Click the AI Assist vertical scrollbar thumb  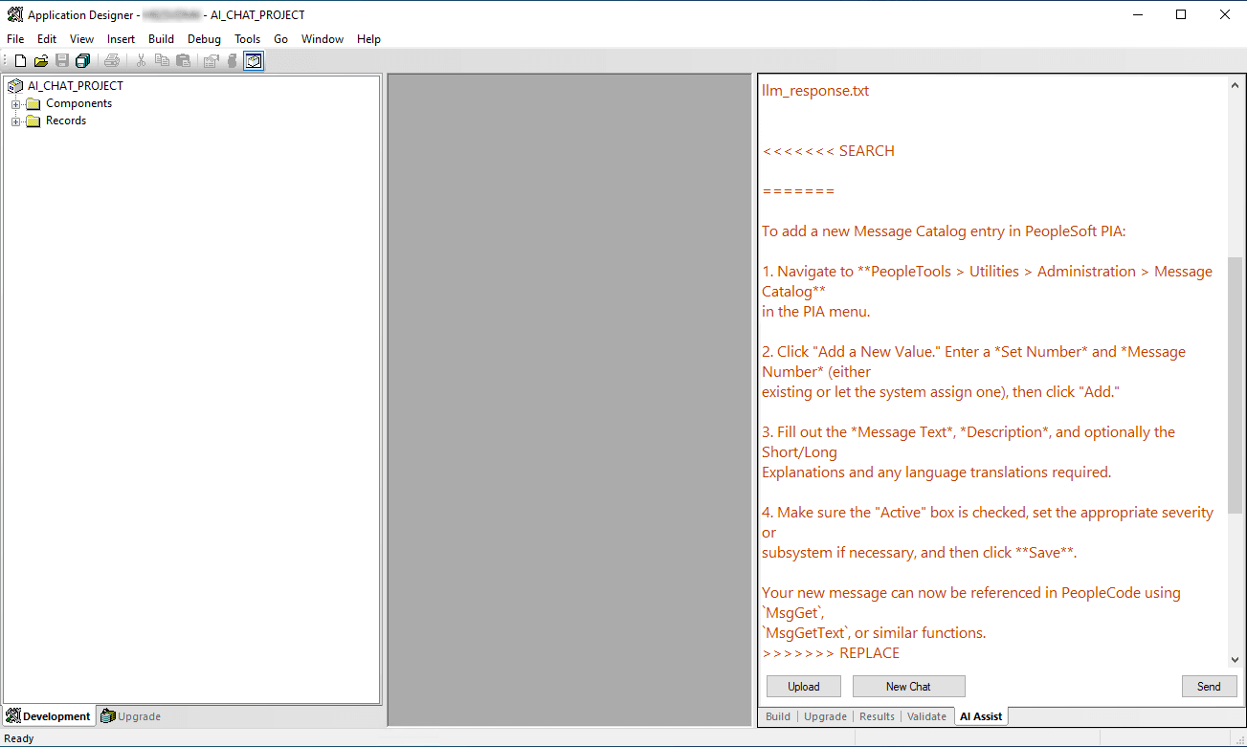pos(1235,385)
